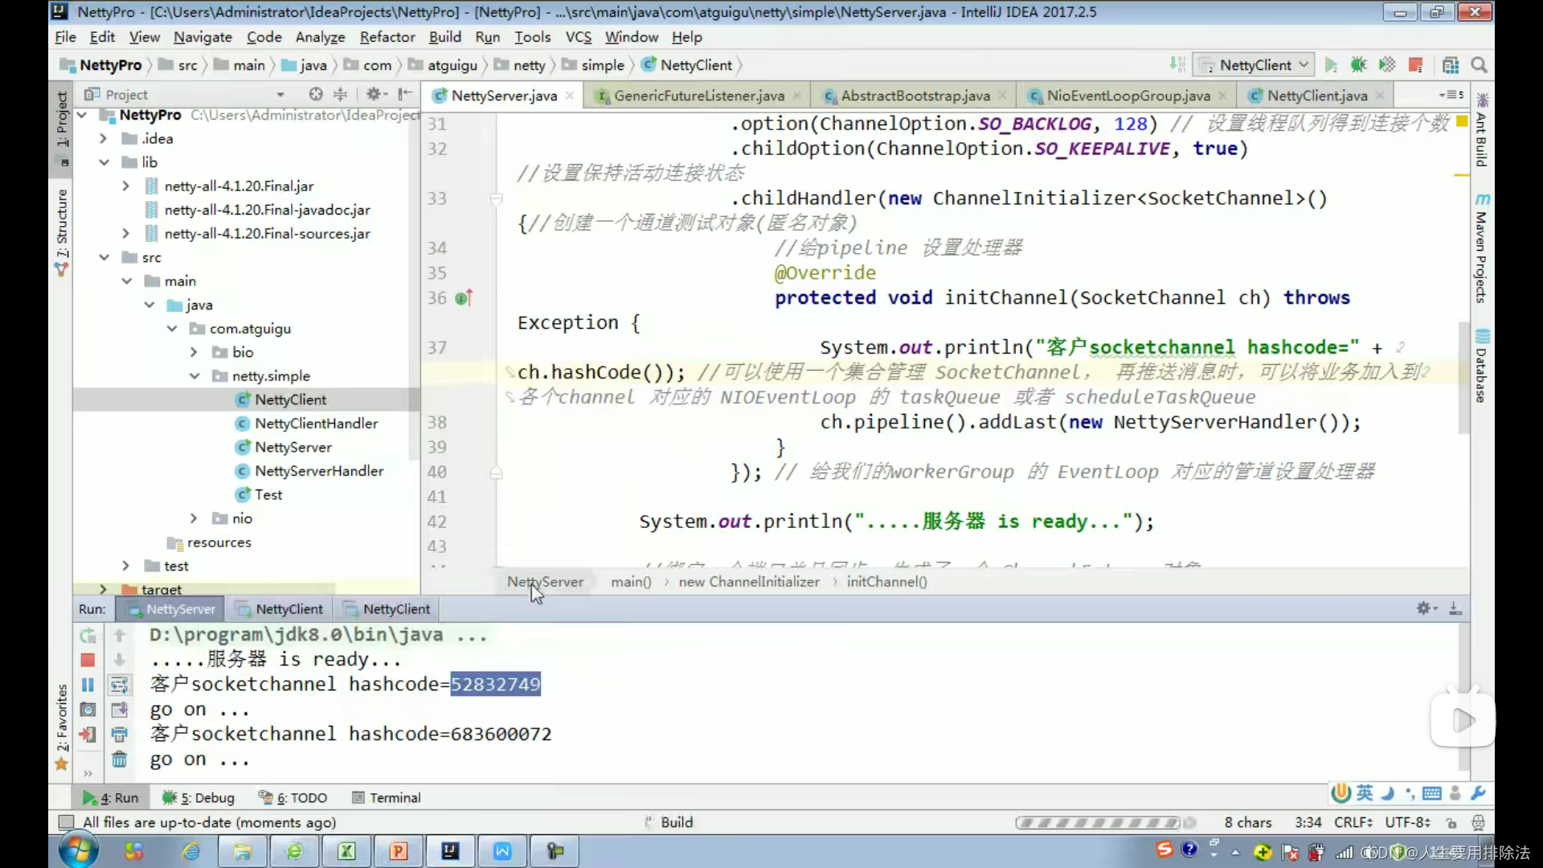Expand the .idea folder
The width and height of the screenshot is (1543, 868).
pos(103,138)
